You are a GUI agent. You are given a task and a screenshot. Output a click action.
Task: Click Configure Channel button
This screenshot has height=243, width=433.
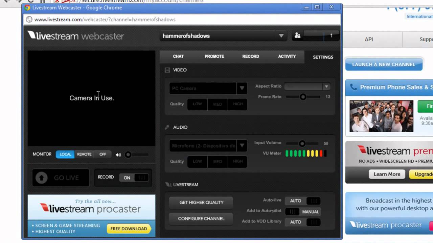[x=201, y=219]
